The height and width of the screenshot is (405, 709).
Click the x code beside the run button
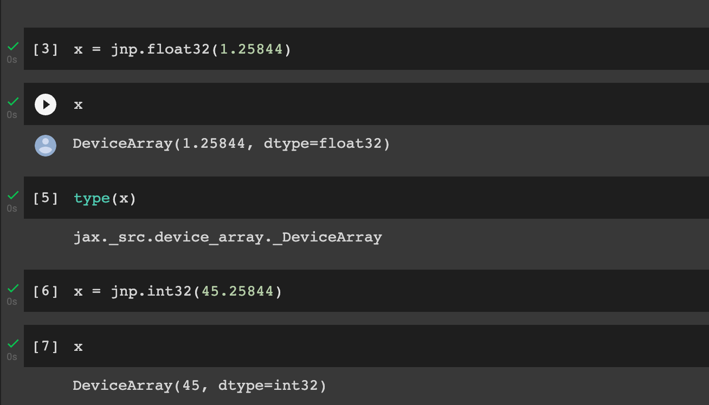coord(78,104)
